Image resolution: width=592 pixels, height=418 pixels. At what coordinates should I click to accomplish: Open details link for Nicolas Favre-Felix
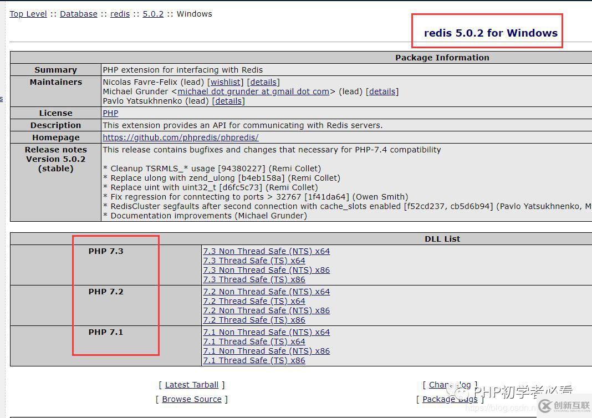tap(263, 82)
